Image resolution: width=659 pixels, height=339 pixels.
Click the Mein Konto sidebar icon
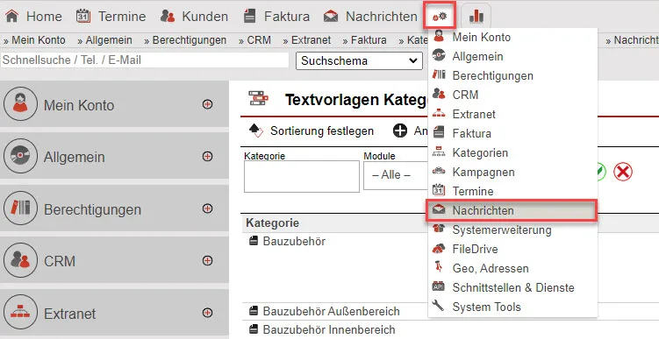click(20, 103)
